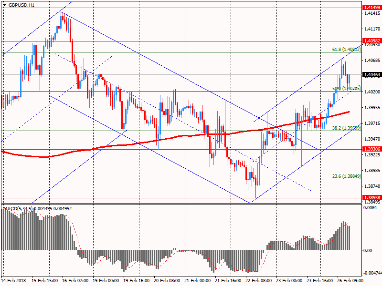The image size is (382, 286).
Task: Select the price scale value 1.39470
Action: [x=372, y=139]
